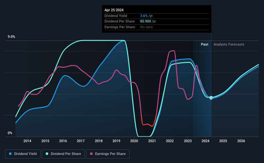Click the 2024 x-axis label
Viewport: 264px width, 163px height.
click(205, 141)
